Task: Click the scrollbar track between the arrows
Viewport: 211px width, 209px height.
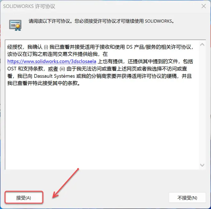Action: click(x=202, y=105)
